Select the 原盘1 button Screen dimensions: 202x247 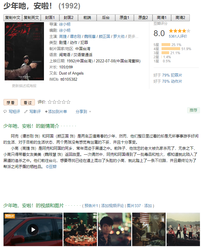(x=124, y=18)
